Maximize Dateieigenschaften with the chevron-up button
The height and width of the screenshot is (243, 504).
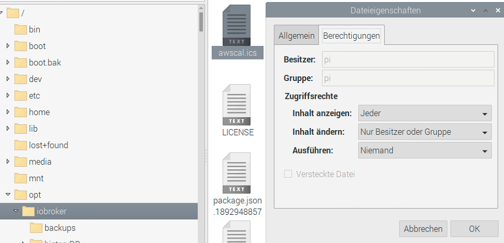[486, 10]
